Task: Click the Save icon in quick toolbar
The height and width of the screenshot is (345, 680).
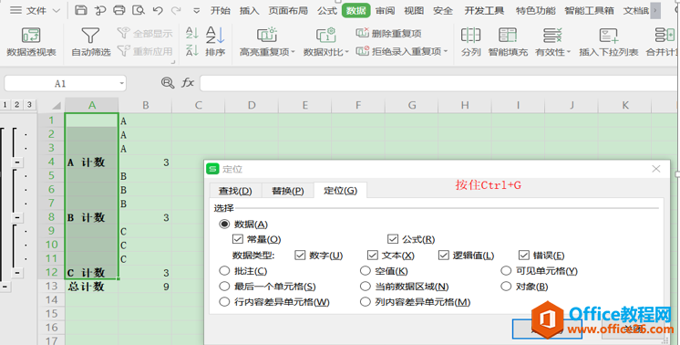Action: pos(81,10)
